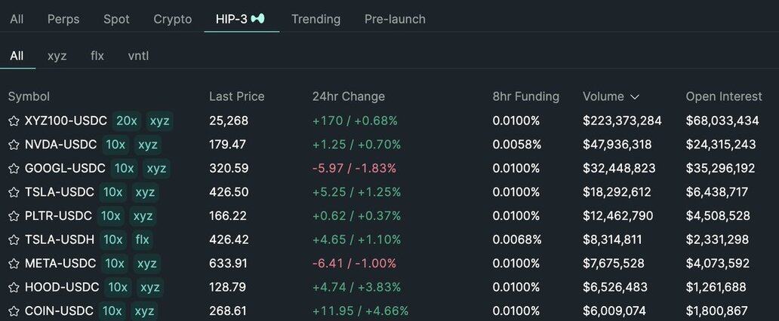The image size is (779, 321).
Task: Filter by the xyz sub-tab
Action: (x=57, y=56)
